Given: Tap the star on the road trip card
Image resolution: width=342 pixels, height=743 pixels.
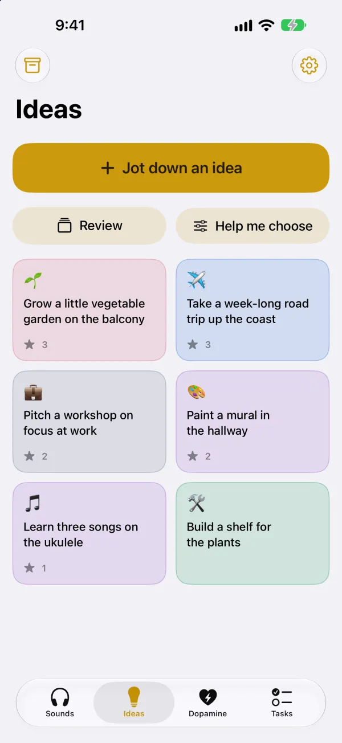Looking at the screenshot, I should click(x=193, y=344).
